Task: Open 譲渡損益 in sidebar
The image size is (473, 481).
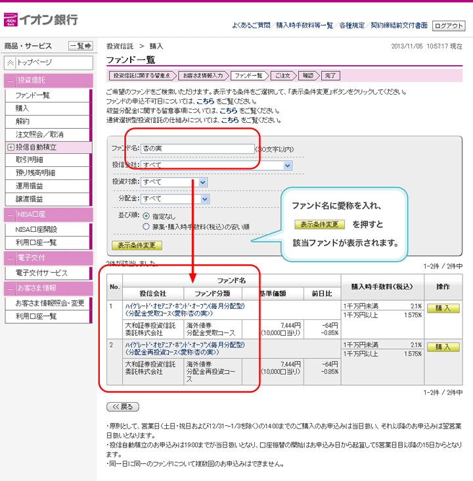Action: [47, 199]
